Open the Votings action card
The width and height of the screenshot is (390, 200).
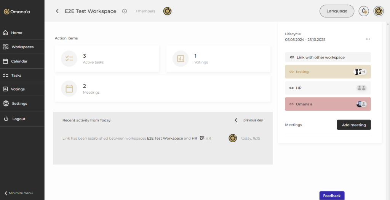[218, 58]
